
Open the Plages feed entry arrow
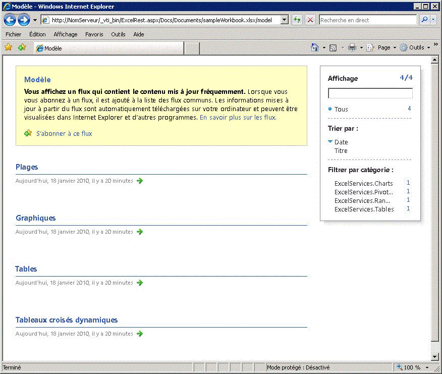click(140, 181)
